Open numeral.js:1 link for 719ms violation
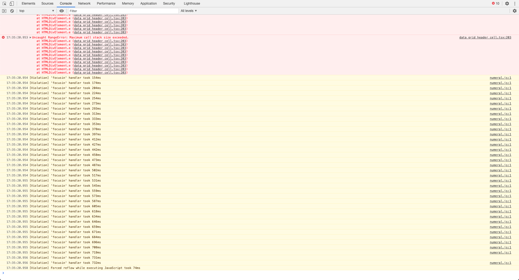Image resolution: width=519 pixels, height=280 pixels. point(500,252)
